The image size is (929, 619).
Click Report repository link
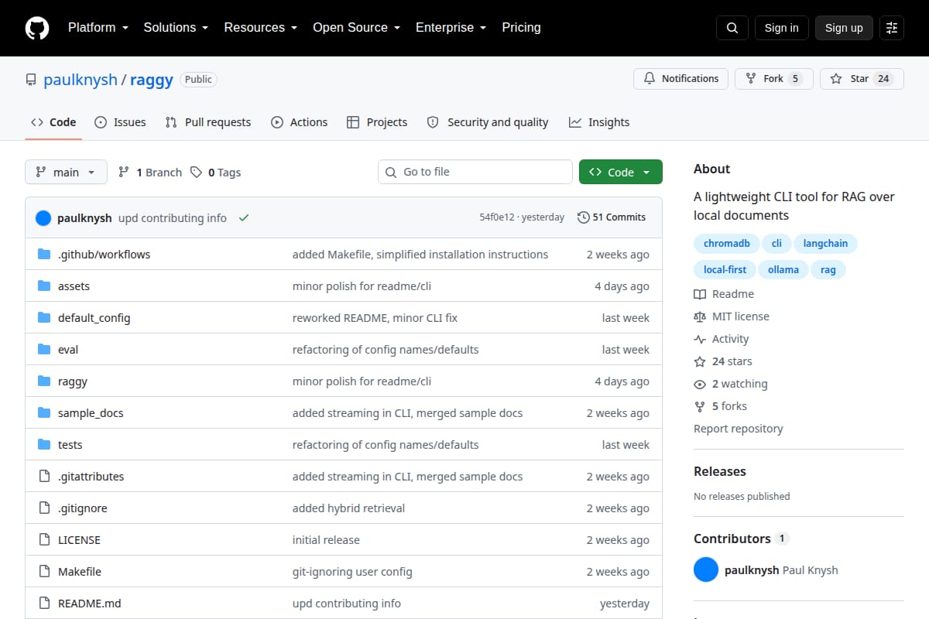(739, 429)
